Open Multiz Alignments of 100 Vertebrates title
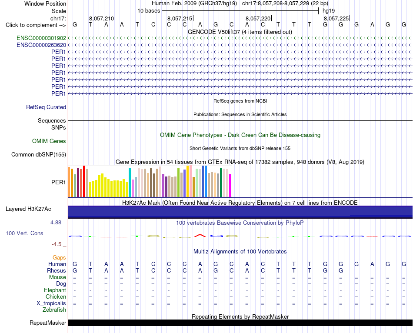413x333 pixels. point(240,251)
